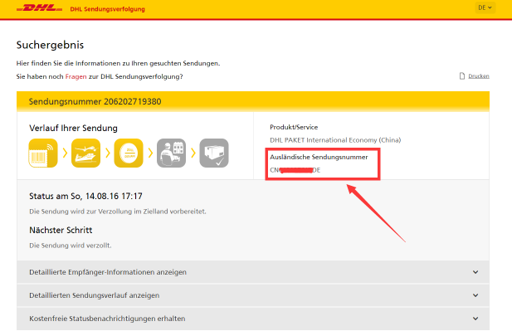The height and width of the screenshot is (336, 512).
Task: Click chevron on Statusbenachrichtigungen row
Action: (475, 319)
